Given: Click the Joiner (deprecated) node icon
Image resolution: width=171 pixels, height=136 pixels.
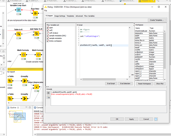Looking at the screenshot, I should pyautogui.click(x=37, y=87).
